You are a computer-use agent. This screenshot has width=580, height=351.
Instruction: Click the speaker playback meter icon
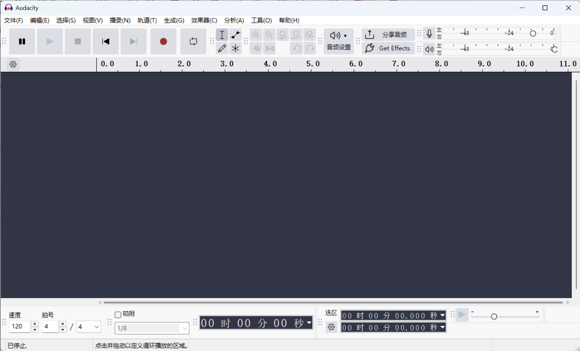(429, 49)
